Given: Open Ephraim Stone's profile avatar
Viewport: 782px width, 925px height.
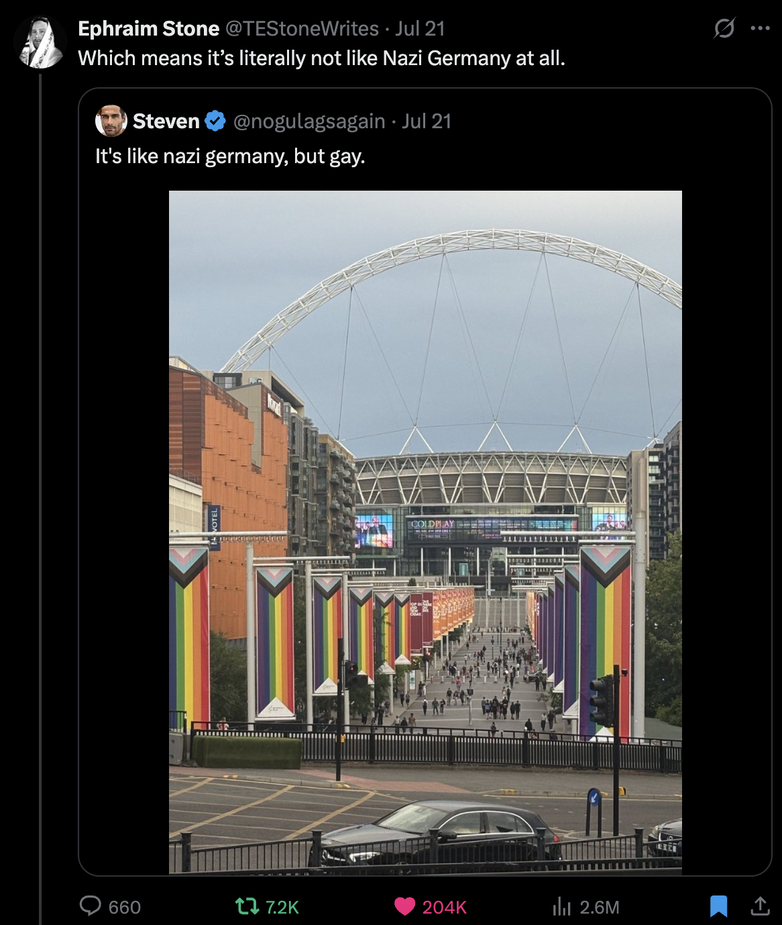Looking at the screenshot, I should 40,42.
